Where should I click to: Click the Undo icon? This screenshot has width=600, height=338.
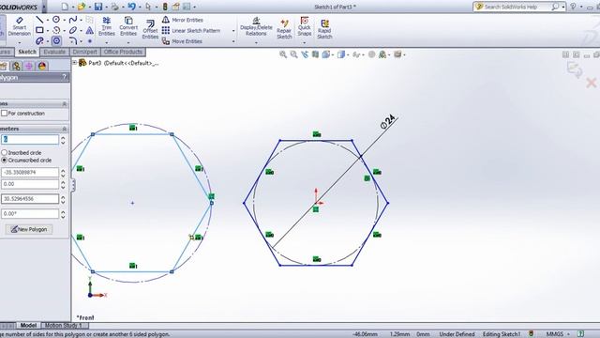tap(132, 7)
